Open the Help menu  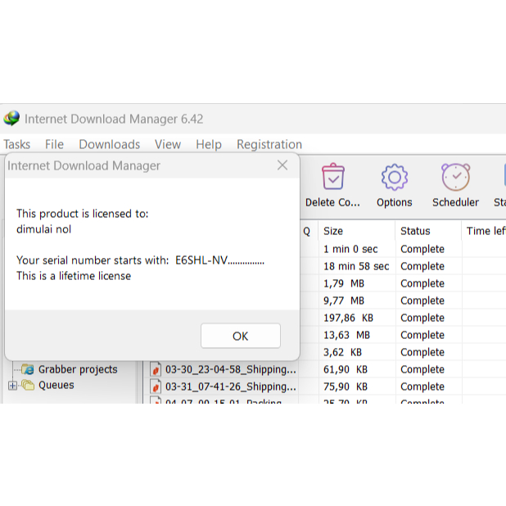click(x=209, y=144)
